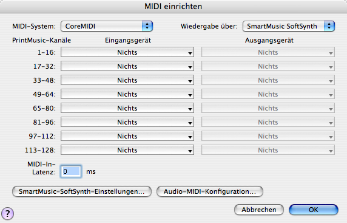Viewport: 347px width, 223px height.
Task: Open the help question mark icon
Action: [7, 214]
